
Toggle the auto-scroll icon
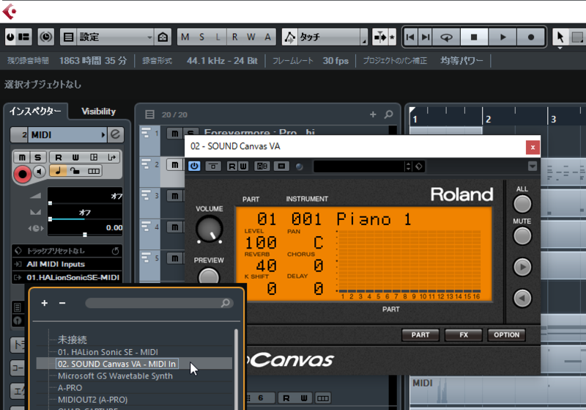pos(380,37)
